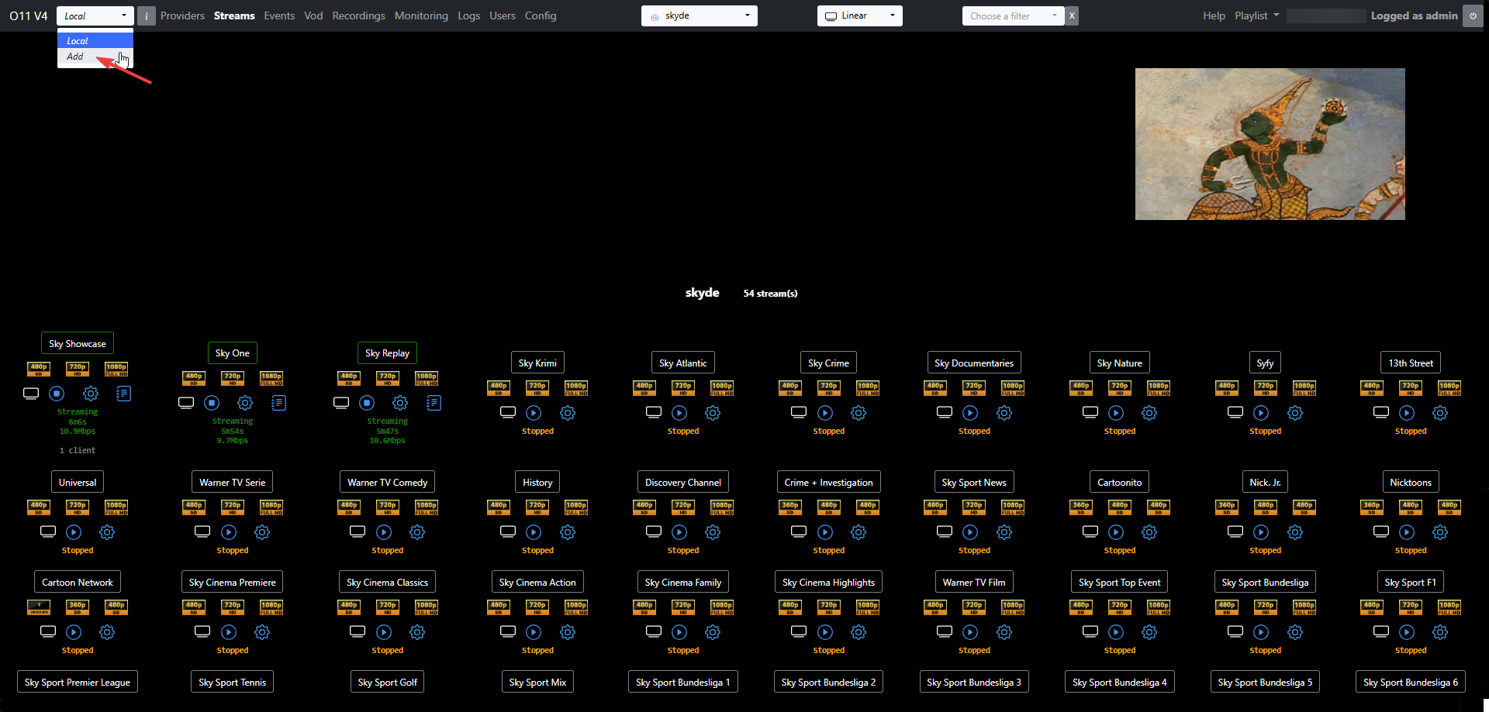Start the Crime + Investigation stream

pos(825,532)
